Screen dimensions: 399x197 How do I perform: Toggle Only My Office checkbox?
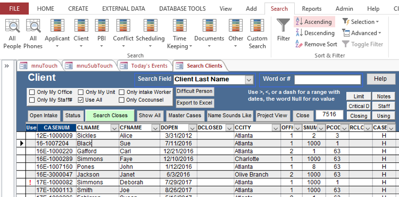point(32,92)
